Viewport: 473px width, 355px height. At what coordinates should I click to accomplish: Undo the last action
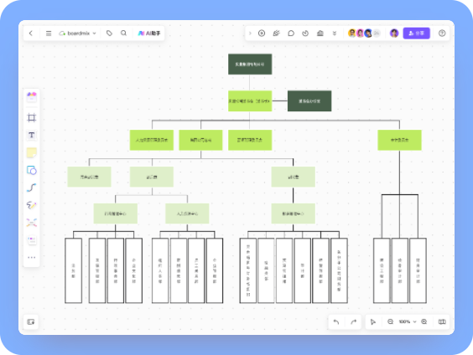click(336, 322)
